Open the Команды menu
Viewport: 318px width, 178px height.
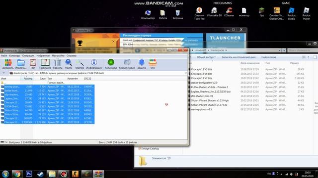tap(14, 55)
